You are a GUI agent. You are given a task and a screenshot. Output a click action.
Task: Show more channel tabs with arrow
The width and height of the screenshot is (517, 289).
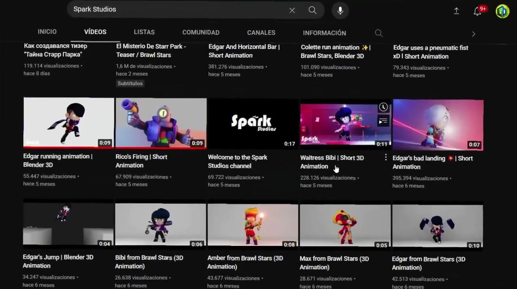click(474, 34)
